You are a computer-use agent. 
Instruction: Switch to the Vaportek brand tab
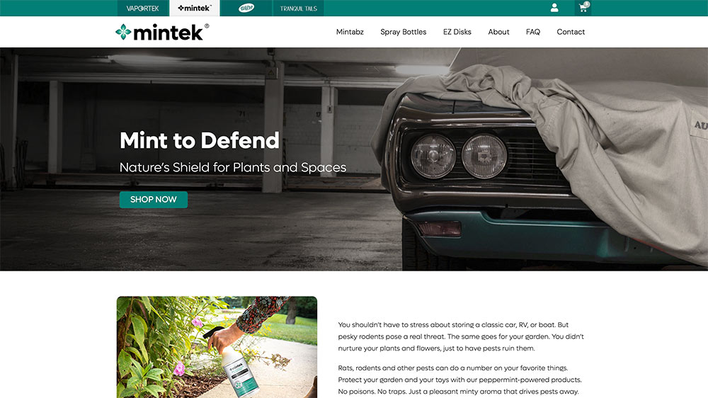click(143, 8)
